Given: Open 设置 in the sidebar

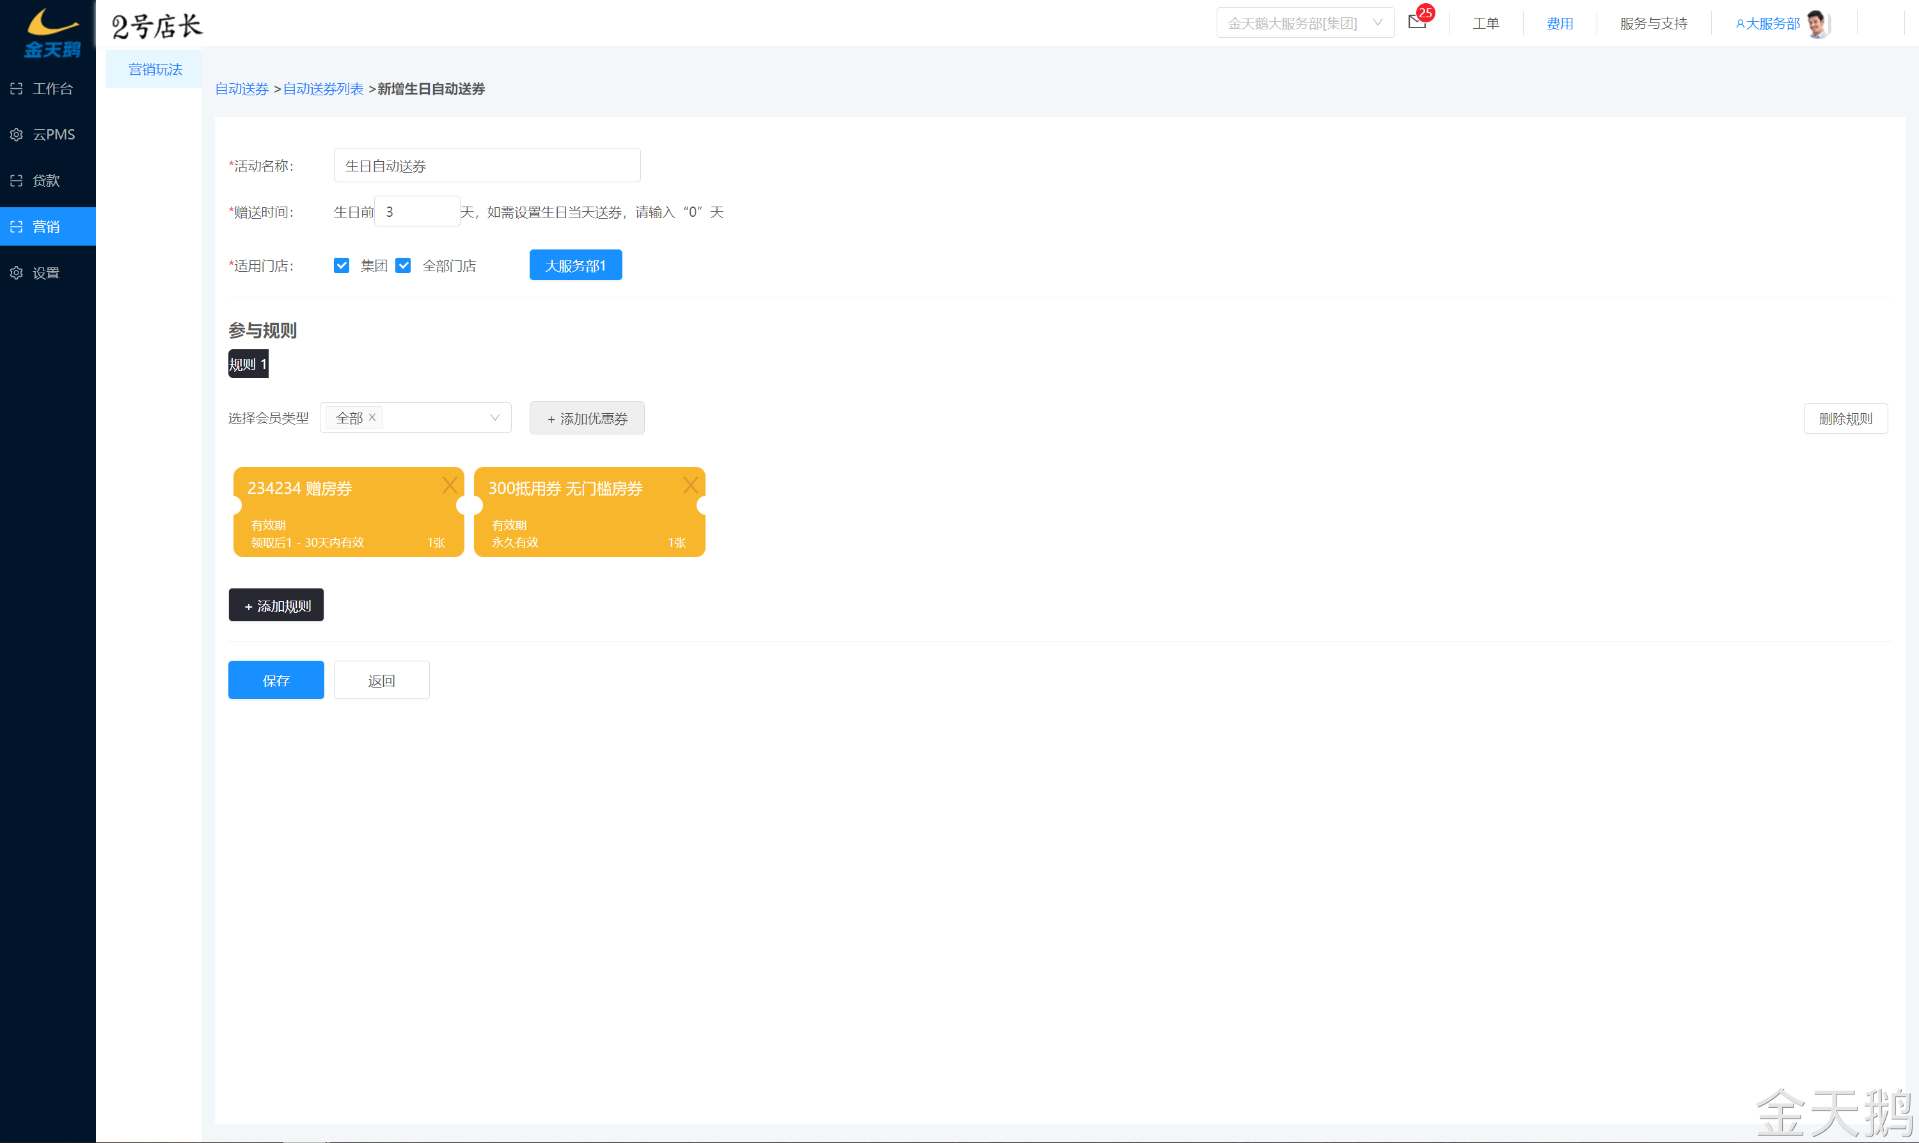Looking at the screenshot, I should [x=48, y=272].
